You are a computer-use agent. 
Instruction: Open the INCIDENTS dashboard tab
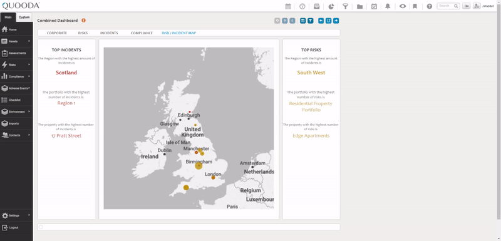point(109,33)
